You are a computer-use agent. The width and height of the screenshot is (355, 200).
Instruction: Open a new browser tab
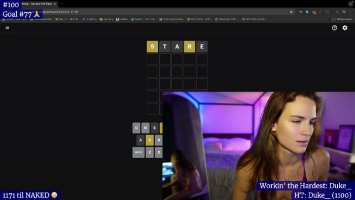[x=61, y=4]
